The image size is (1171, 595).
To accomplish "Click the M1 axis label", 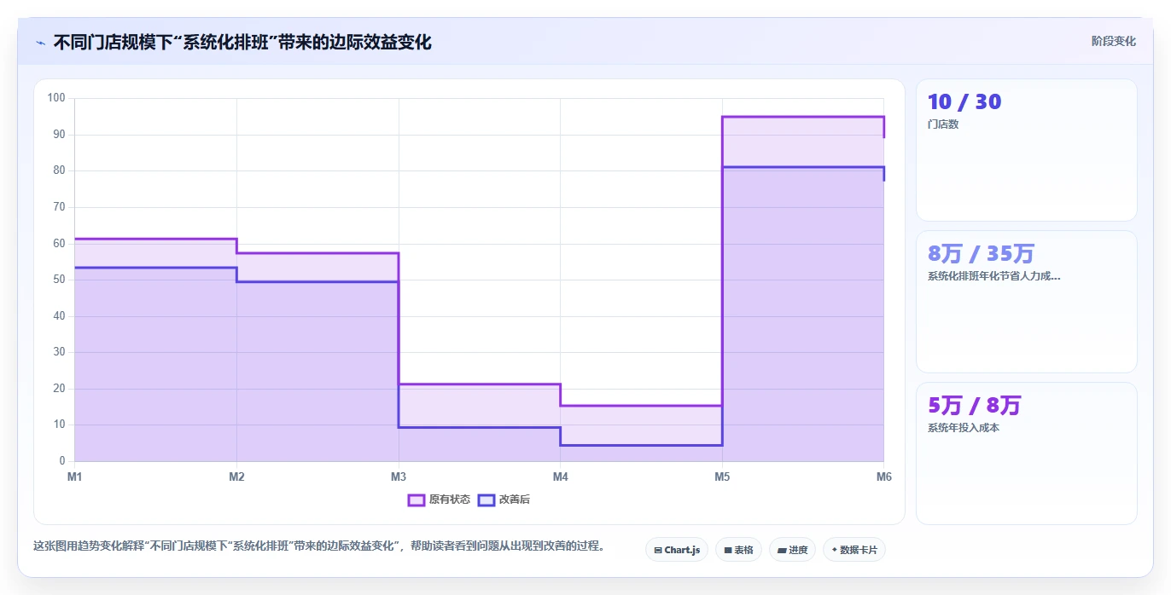I will click(75, 477).
